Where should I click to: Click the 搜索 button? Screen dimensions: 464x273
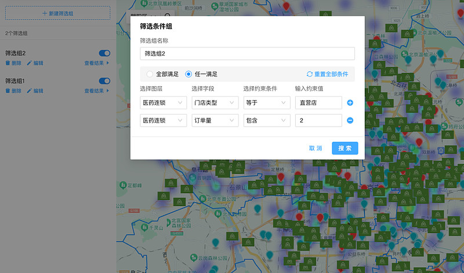(345, 148)
